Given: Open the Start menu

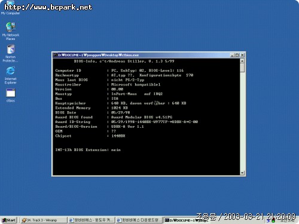Looking at the screenshot, I should 9,220.
